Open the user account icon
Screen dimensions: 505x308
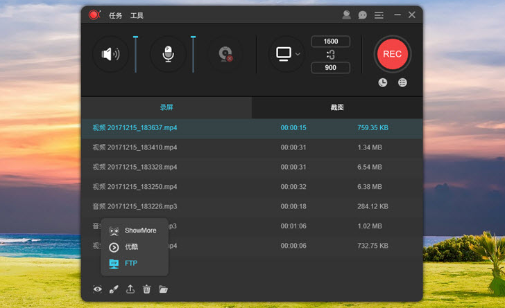[346, 15]
